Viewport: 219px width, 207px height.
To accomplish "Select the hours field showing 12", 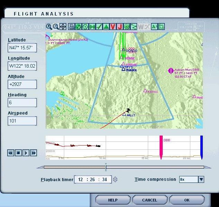I will (80, 179).
